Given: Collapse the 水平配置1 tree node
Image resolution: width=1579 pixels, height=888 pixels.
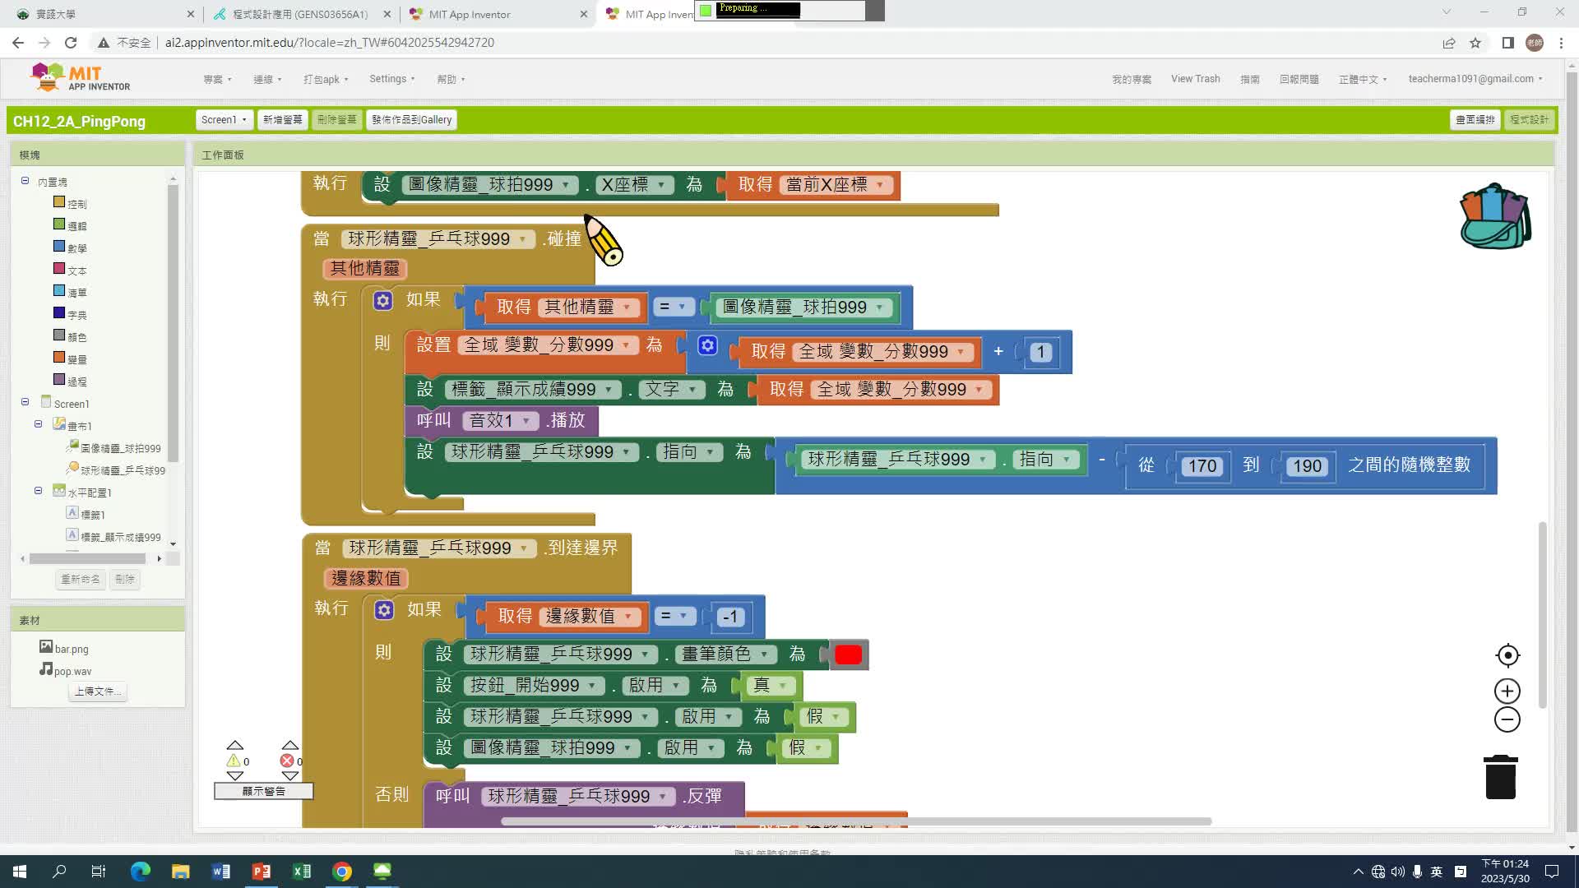Looking at the screenshot, I should click(38, 491).
